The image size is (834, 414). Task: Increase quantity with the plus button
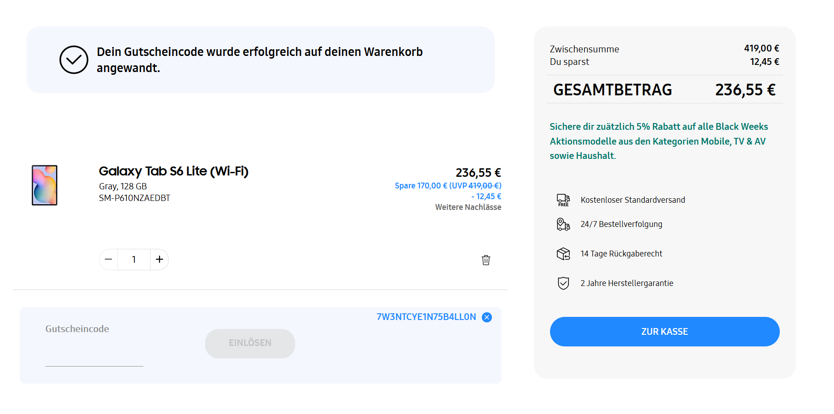tap(159, 260)
